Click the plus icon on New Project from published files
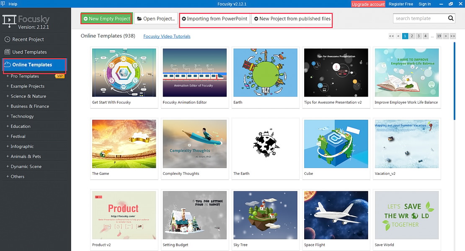The image size is (465, 251). point(256,19)
